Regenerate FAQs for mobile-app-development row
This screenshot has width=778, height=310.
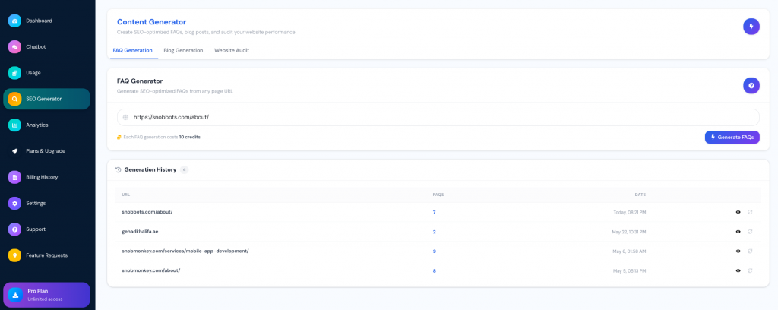pos(750,251)
